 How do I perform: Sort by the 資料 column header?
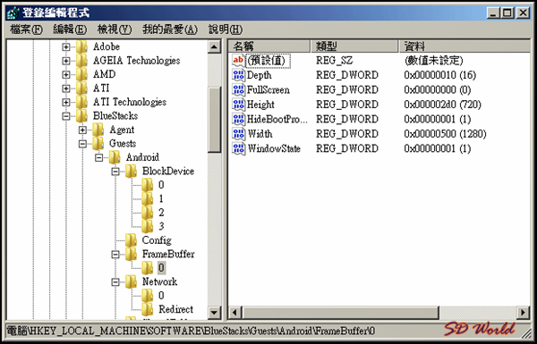click(x=465, y=46)
